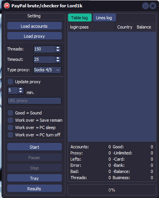159x198 pixels.
Task: Click the Bad: counter label
Action: [75, 171]
